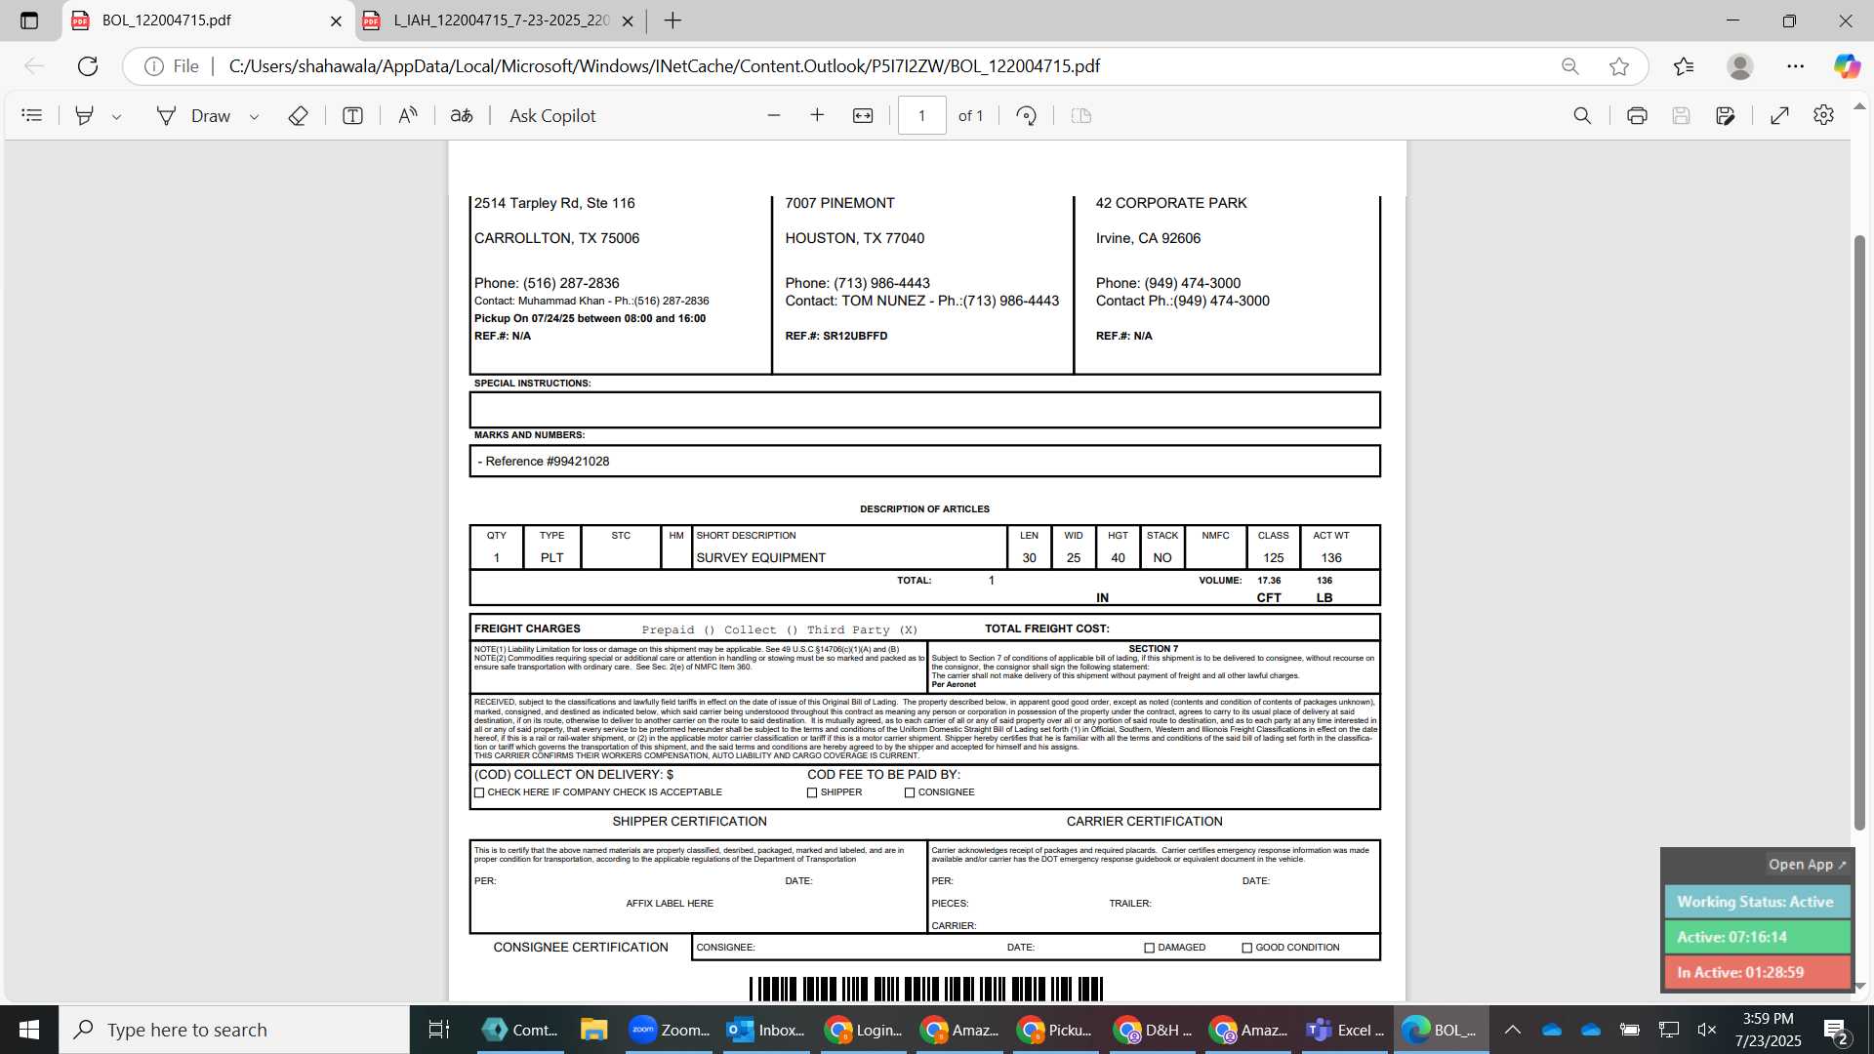This screenshot has height=1054, width=1874.
Task: Select the Highlight tool
Action: 85,115
